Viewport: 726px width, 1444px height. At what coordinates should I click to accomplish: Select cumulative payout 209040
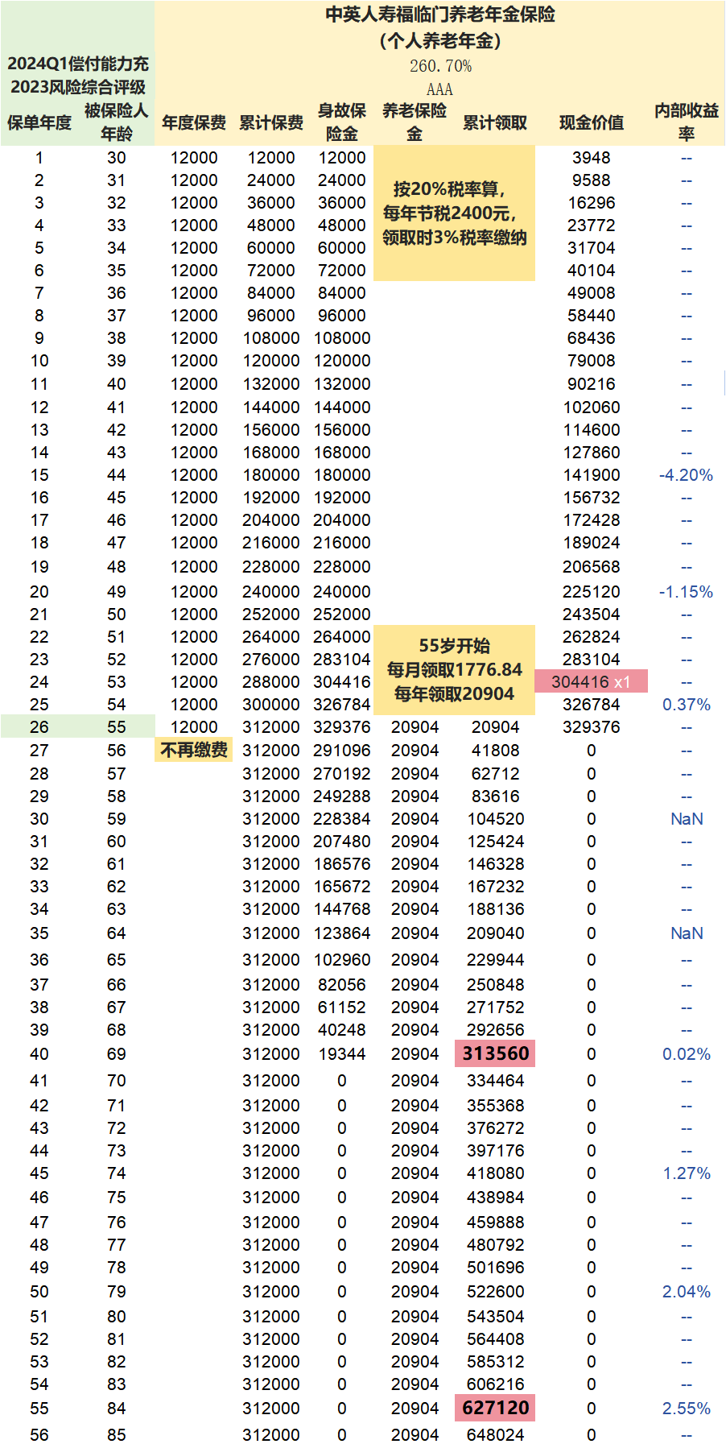(495, 933)
